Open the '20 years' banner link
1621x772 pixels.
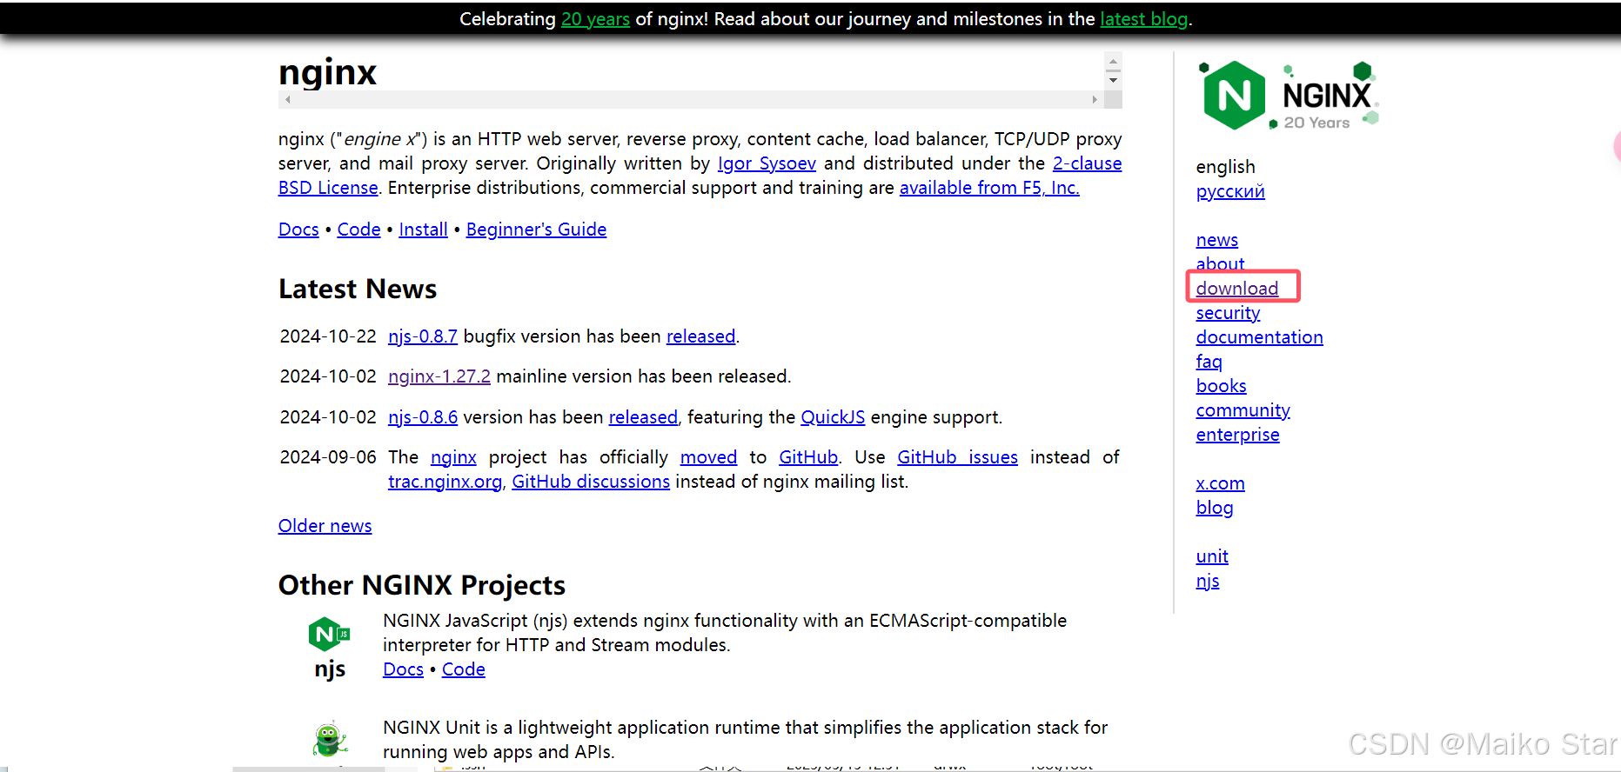coord(595,19)
